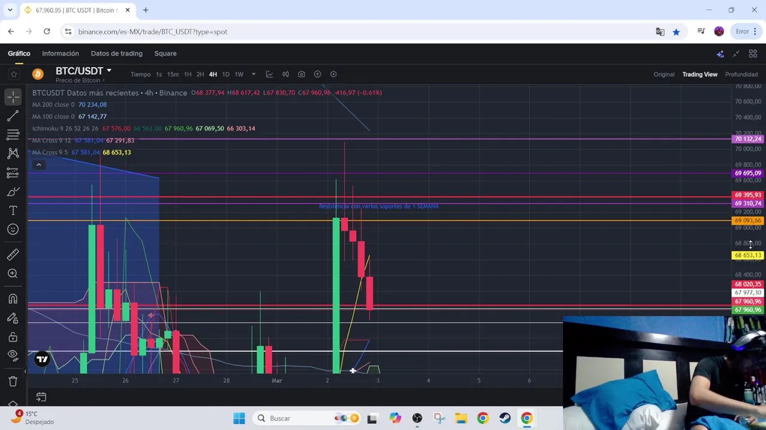Open the AI assistant sparkle icon
The height and width of the screenshot is (430, 766).
point(721,54)
